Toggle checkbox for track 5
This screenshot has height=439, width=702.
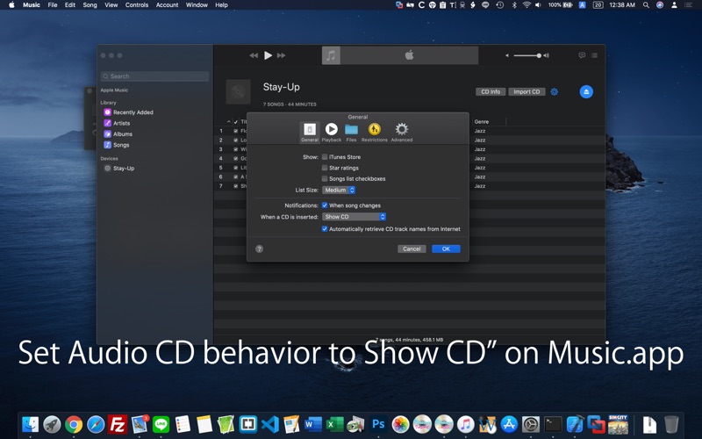pyautogui.click(x=235, y=168)
